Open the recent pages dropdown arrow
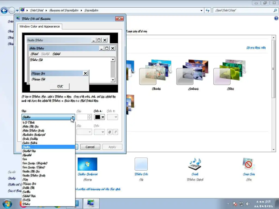This screenshot has width=279, height=209. (x=17, y=11)
